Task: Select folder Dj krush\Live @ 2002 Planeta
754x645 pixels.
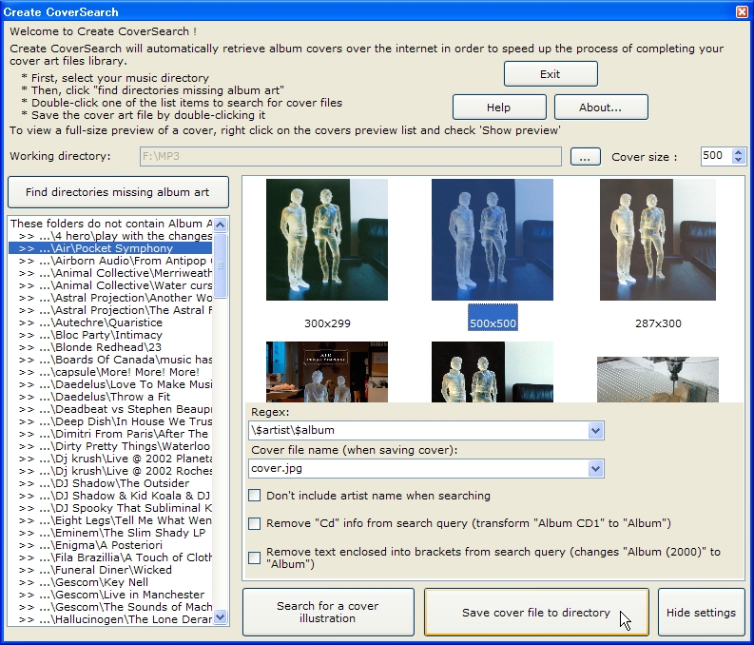Action: click(110, 459)
